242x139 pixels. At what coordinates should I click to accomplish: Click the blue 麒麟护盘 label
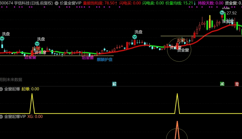(105, 60)
